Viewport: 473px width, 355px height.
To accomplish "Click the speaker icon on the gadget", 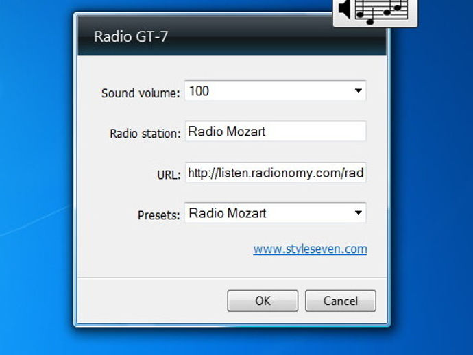I will (x=345, y=9).
